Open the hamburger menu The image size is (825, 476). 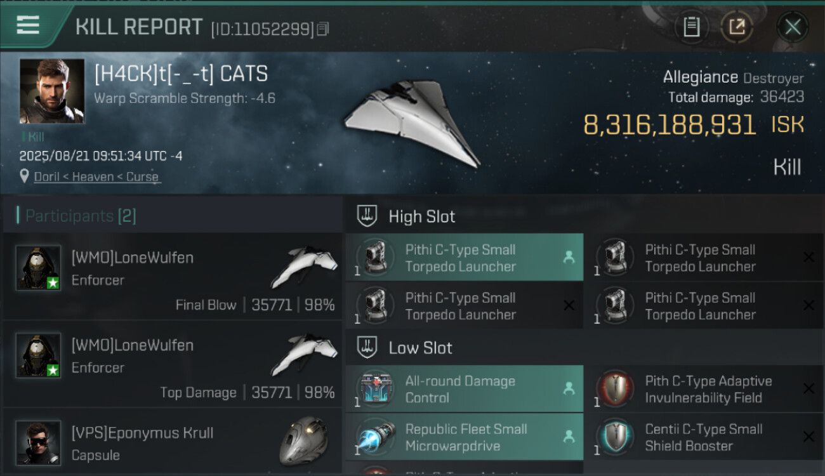coord(28,25)
